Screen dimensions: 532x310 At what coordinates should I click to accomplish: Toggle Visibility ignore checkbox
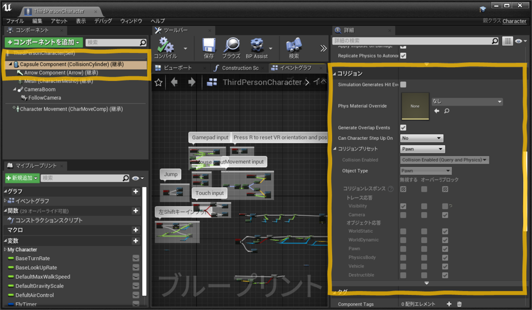pos(403,206)
